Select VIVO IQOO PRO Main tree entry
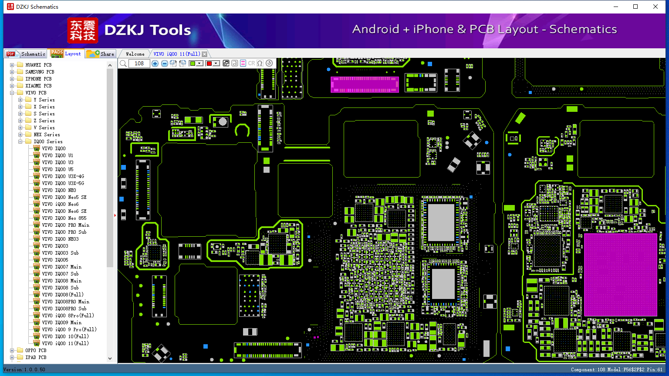 point(66,225)
